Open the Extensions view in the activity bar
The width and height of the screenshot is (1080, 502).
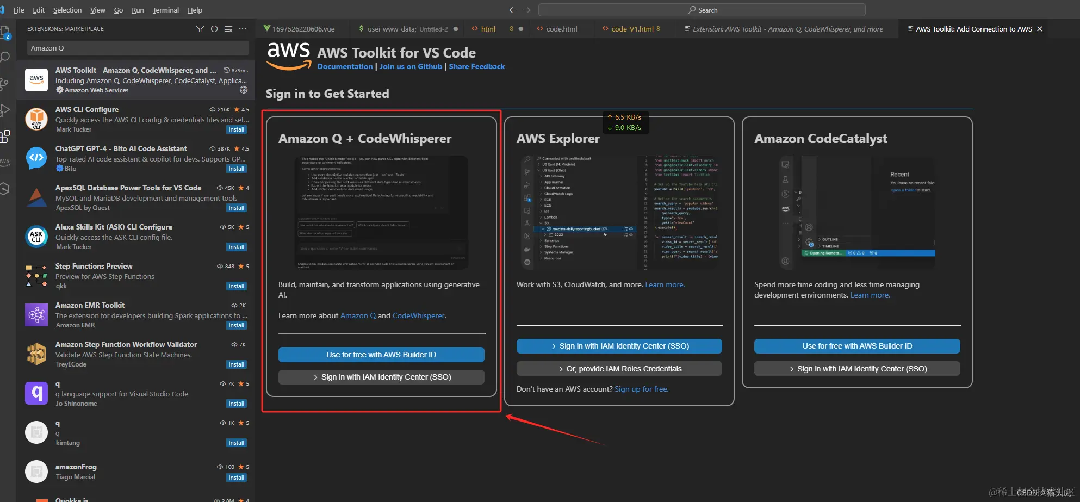(x=5, y=136)
